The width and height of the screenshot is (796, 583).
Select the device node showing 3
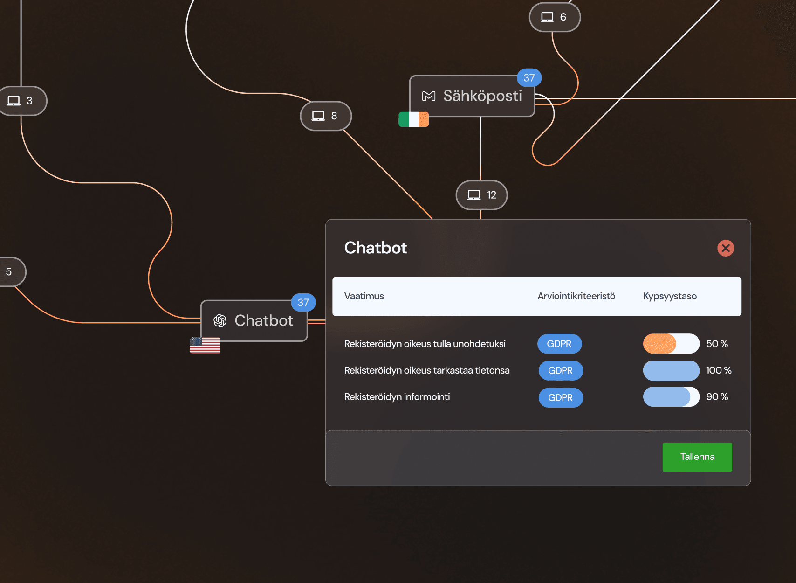click(x=21, y=101)
